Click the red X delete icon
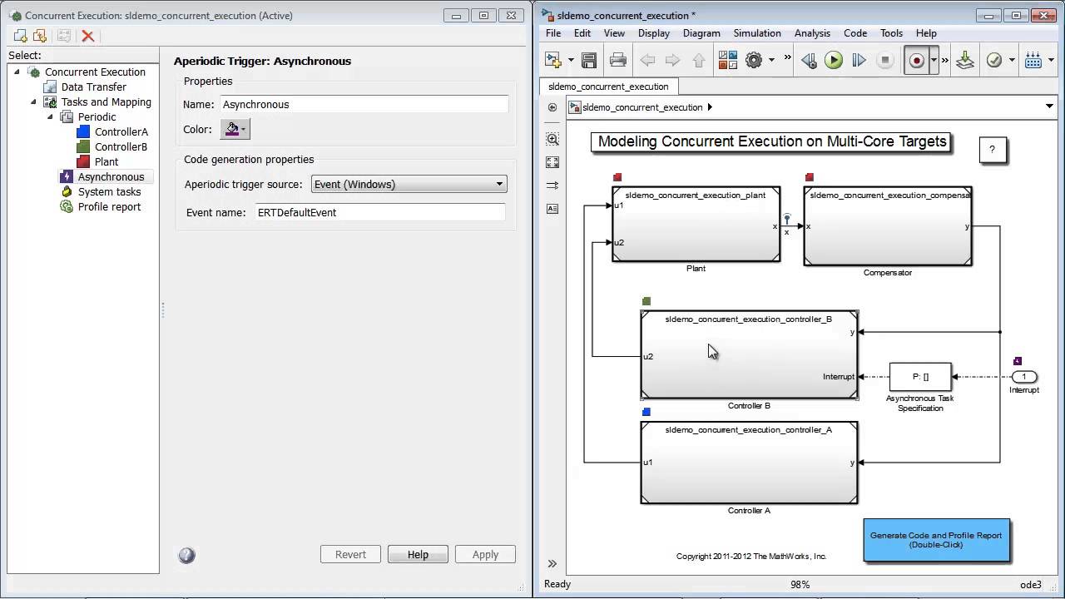This screenshot has width=1065, height=599. [x=87, y=36]
